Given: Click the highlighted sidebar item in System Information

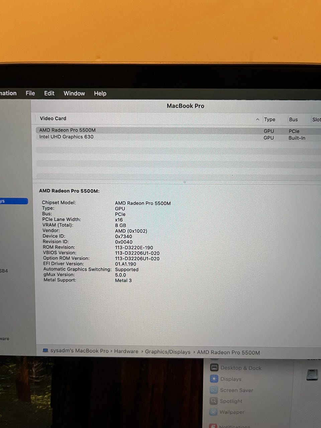Looking at the screenshot, I should tap(14, 201).
